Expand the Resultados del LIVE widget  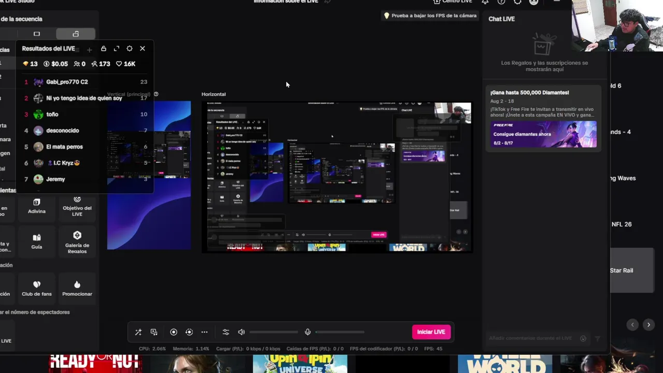117,49
